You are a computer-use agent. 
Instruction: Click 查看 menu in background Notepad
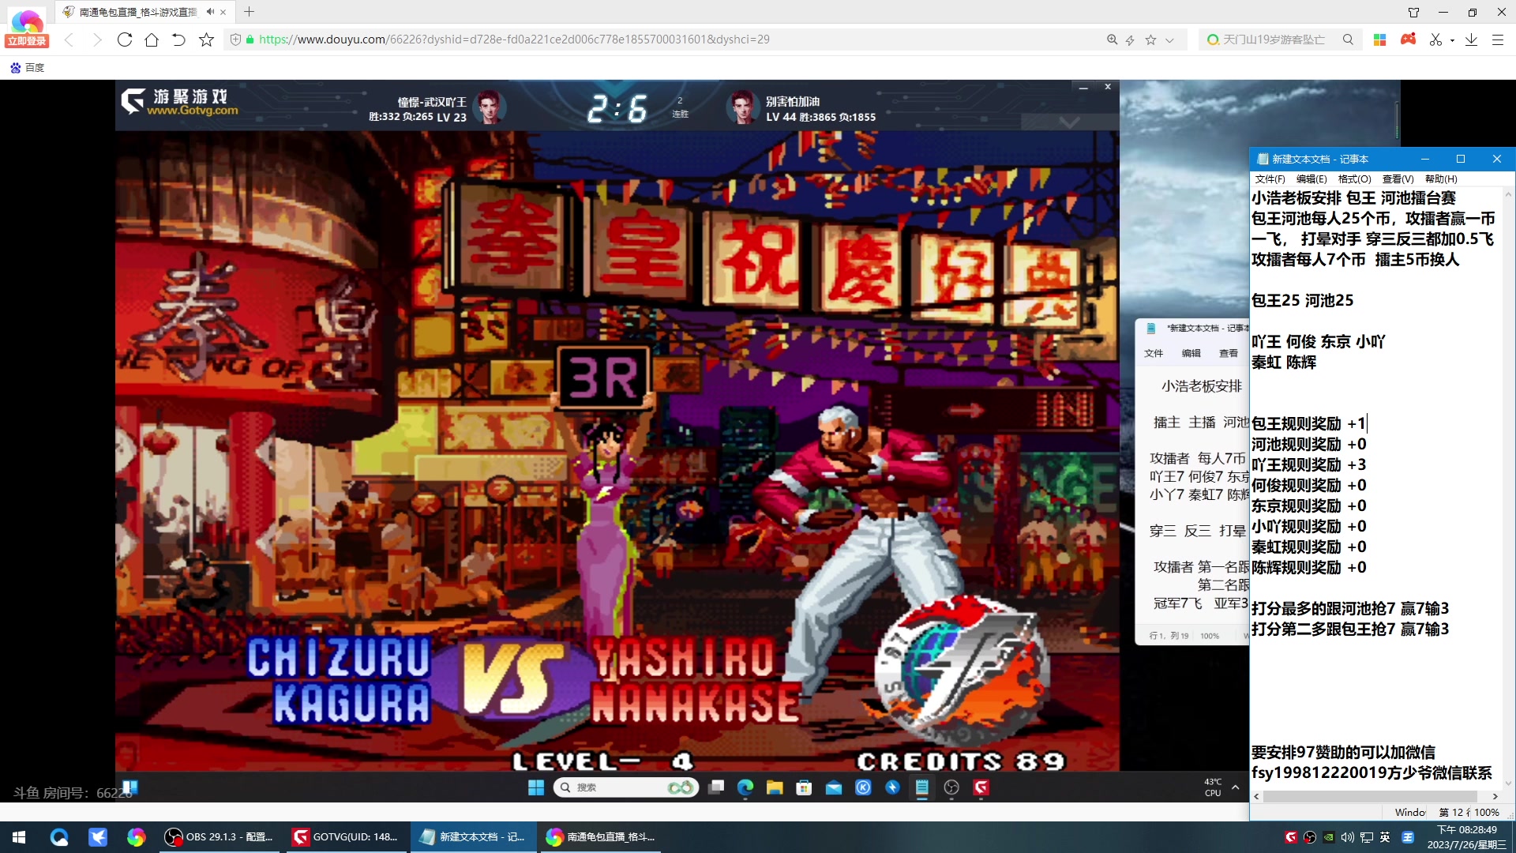1229,353
